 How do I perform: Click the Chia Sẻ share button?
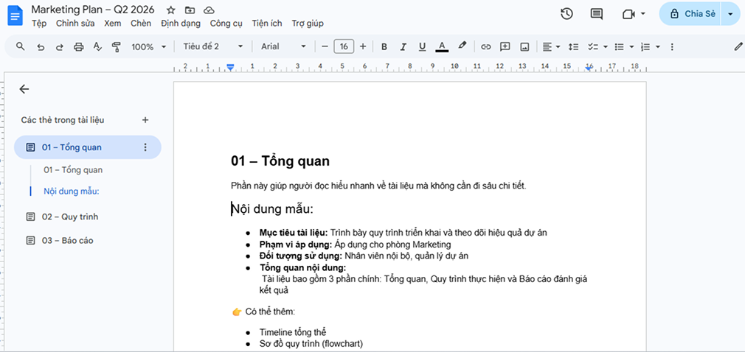(x=690, y=14)
